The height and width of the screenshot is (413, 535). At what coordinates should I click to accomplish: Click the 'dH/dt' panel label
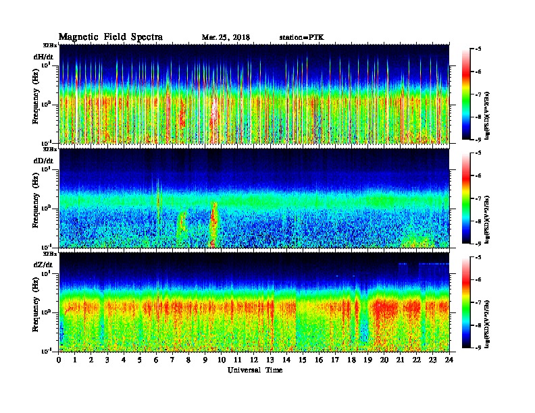pyautogui.click(x=43, y=57)
